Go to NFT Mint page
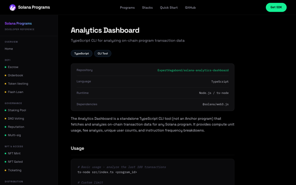Viewport: 296px width, 185px height. pos(14,154)
